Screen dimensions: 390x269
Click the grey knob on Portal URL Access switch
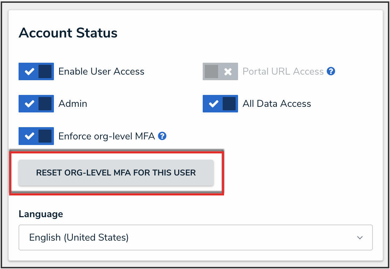click(x=211, y=71)
